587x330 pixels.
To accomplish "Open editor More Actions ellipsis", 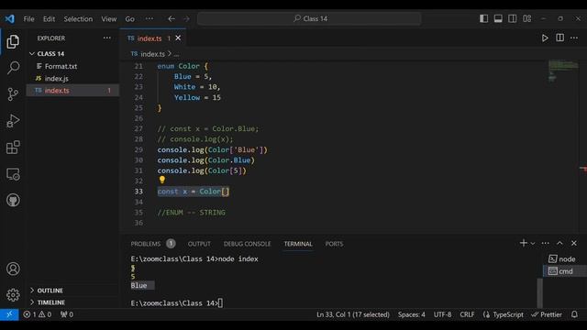I will point(574,38).
